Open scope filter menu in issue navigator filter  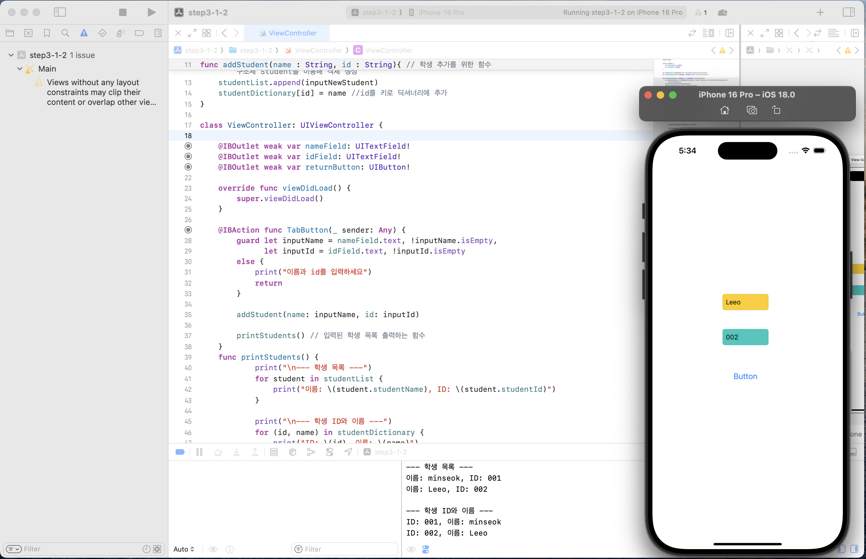(14, 549)
